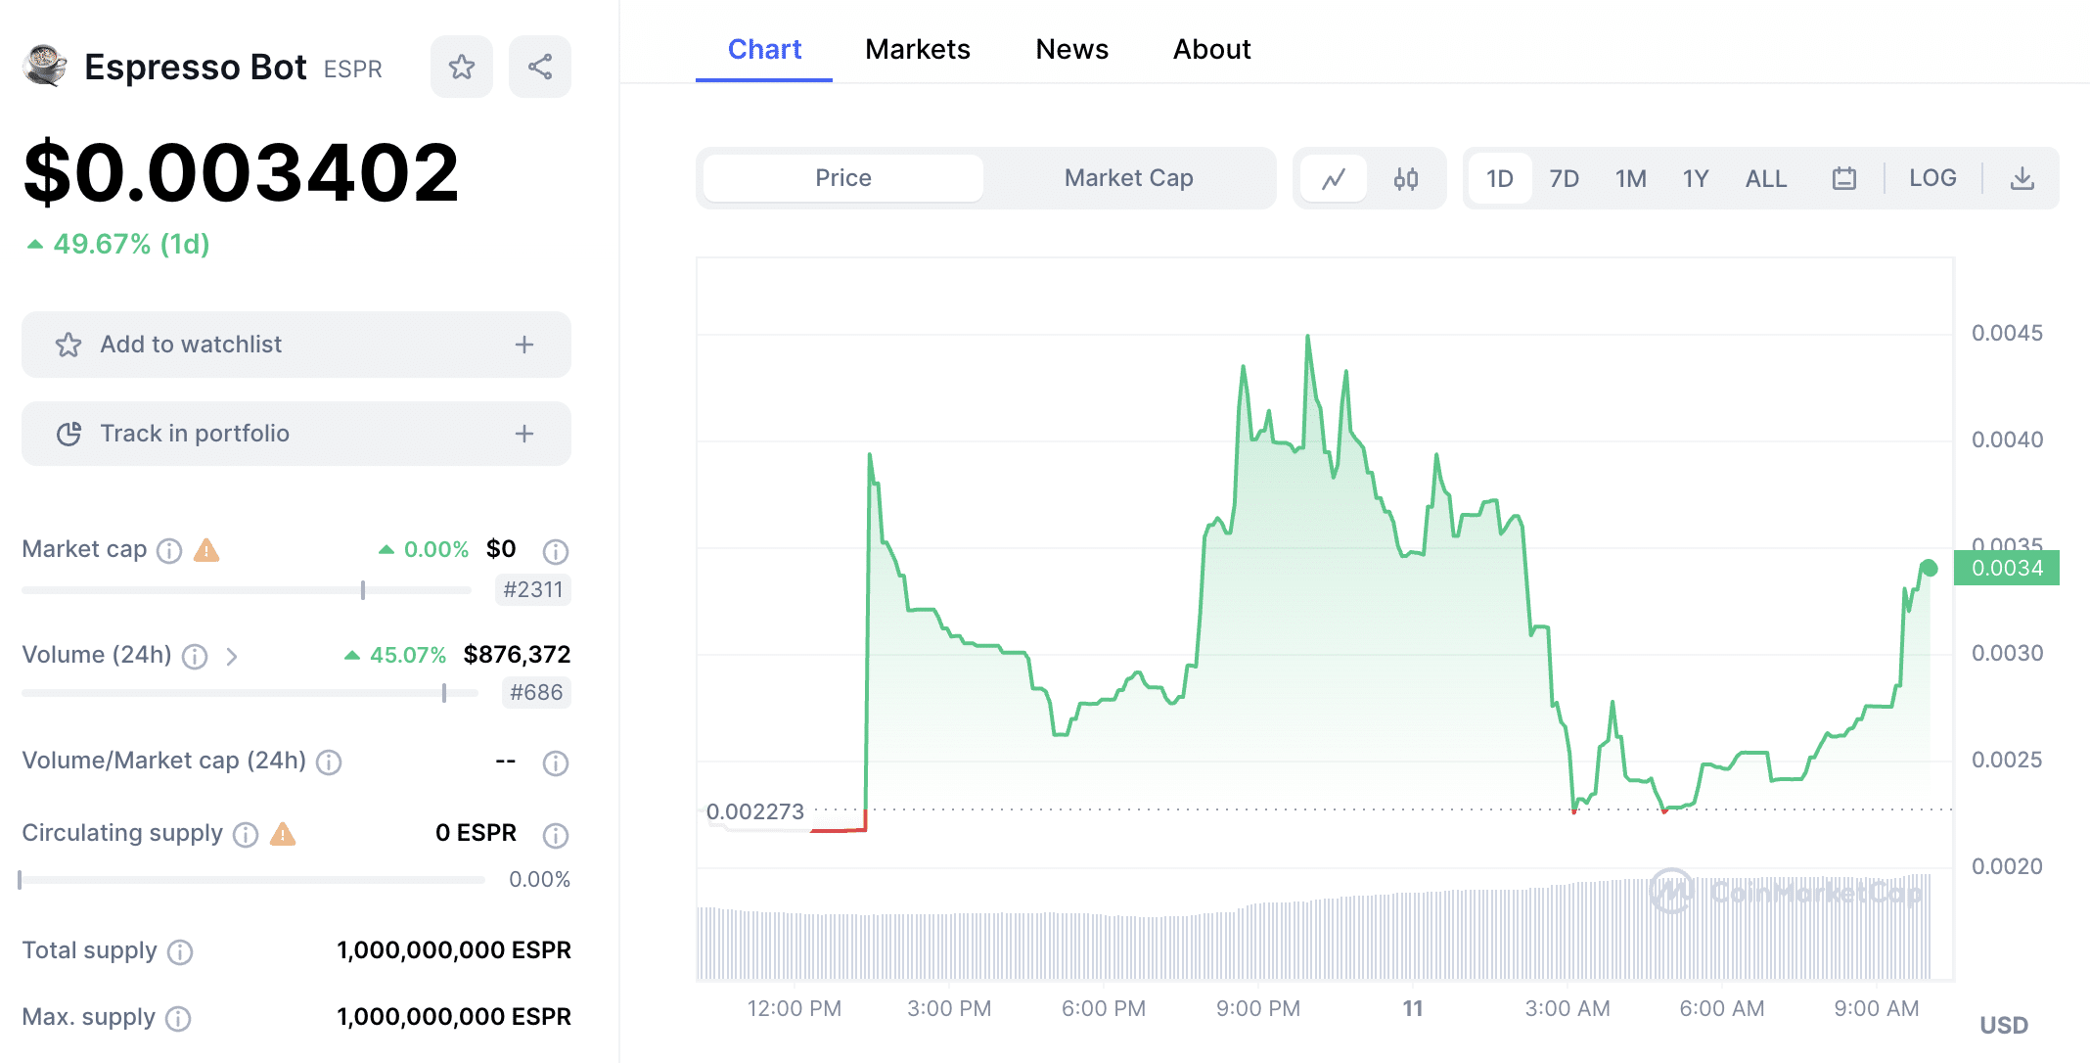The width and height of the screenshot is (2090, 1063).
Task: Switch chart to Market Cap
Action: point(1128,178)
